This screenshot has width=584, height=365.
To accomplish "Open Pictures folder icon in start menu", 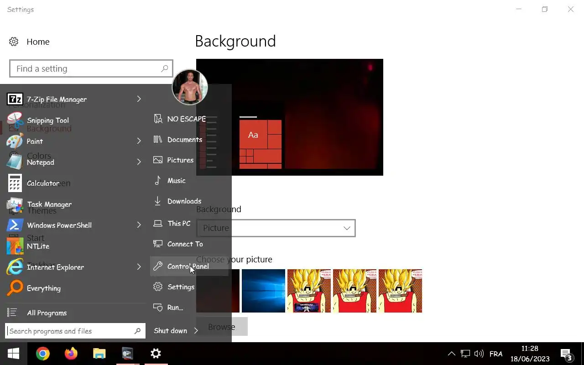I will 158,160.
